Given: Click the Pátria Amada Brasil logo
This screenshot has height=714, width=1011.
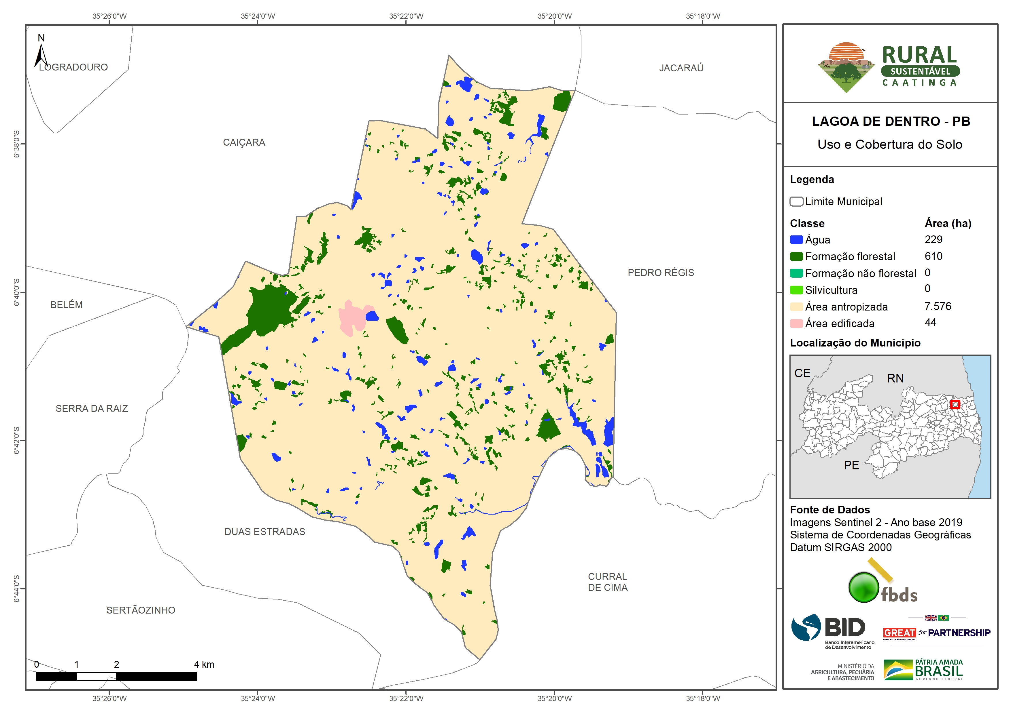Looking at the screenshot, I should [924, 670].
